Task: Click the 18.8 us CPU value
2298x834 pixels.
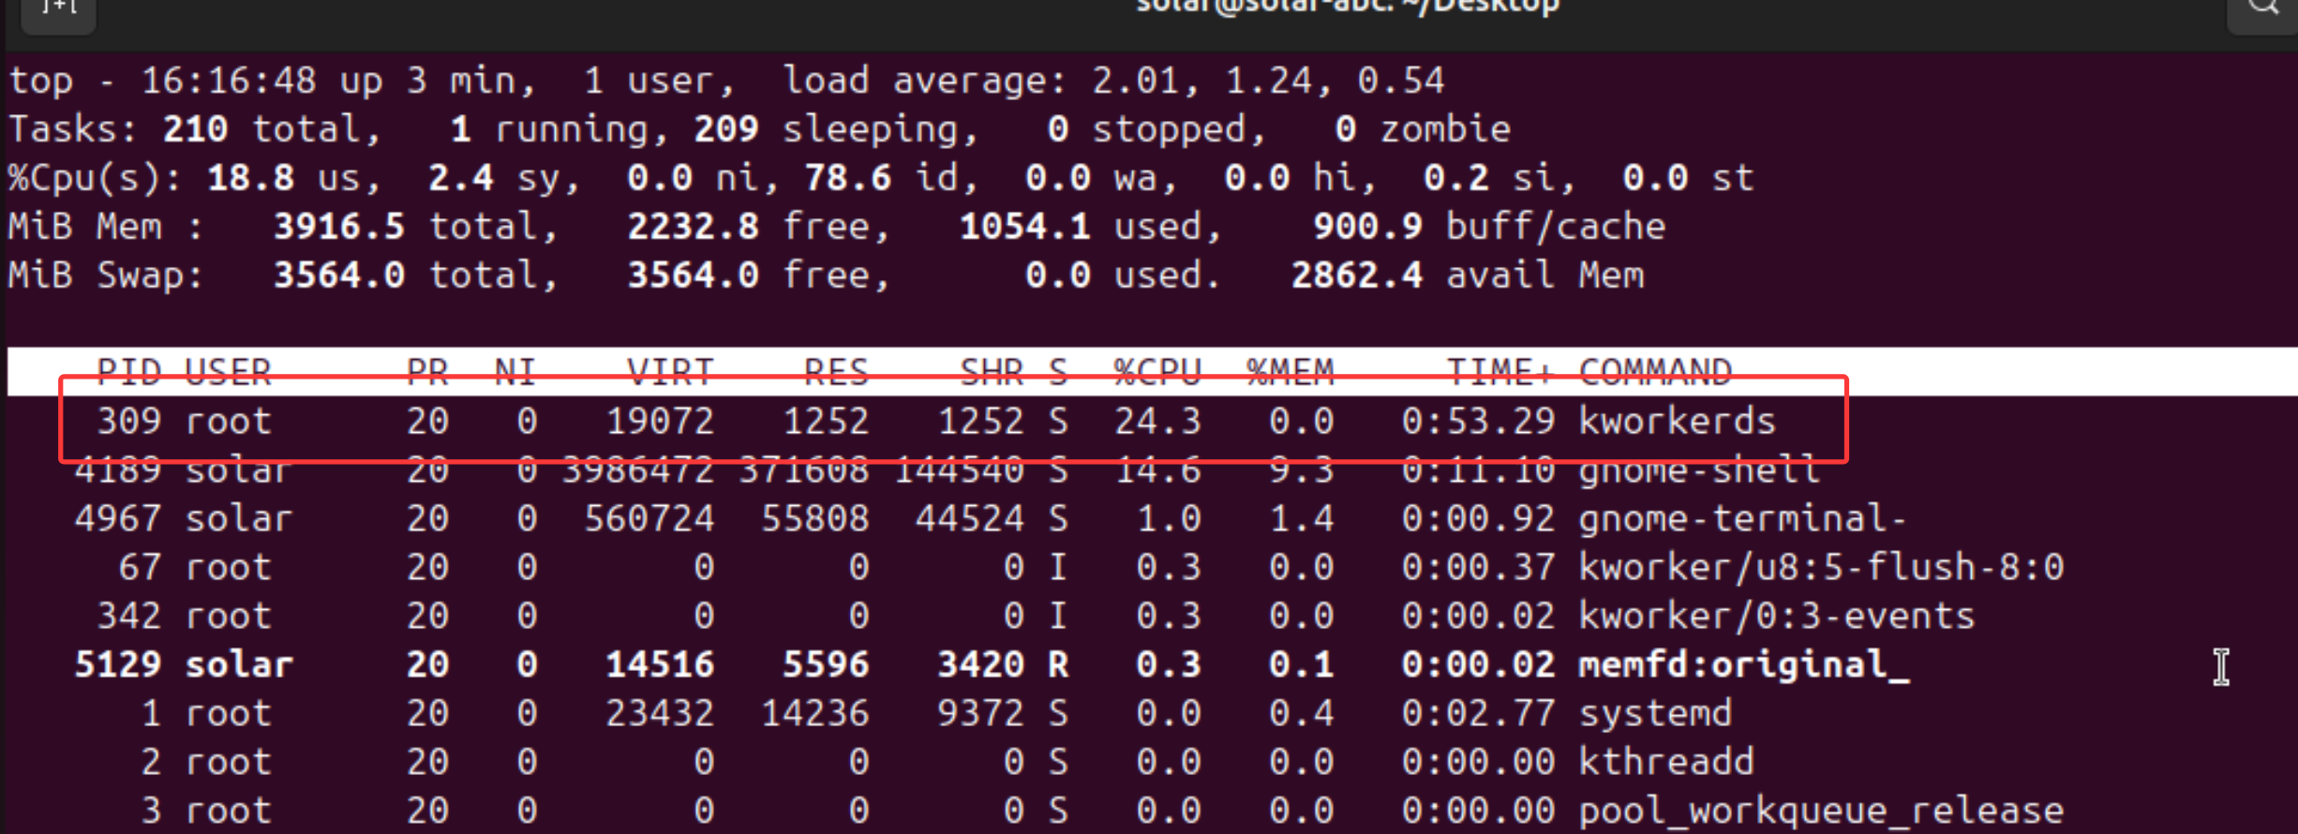Action: [x=250, y=178]
